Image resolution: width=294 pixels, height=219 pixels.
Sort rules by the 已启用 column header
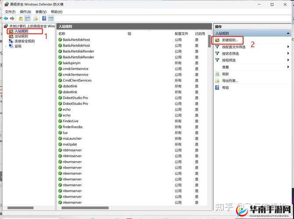click(200, 33)
